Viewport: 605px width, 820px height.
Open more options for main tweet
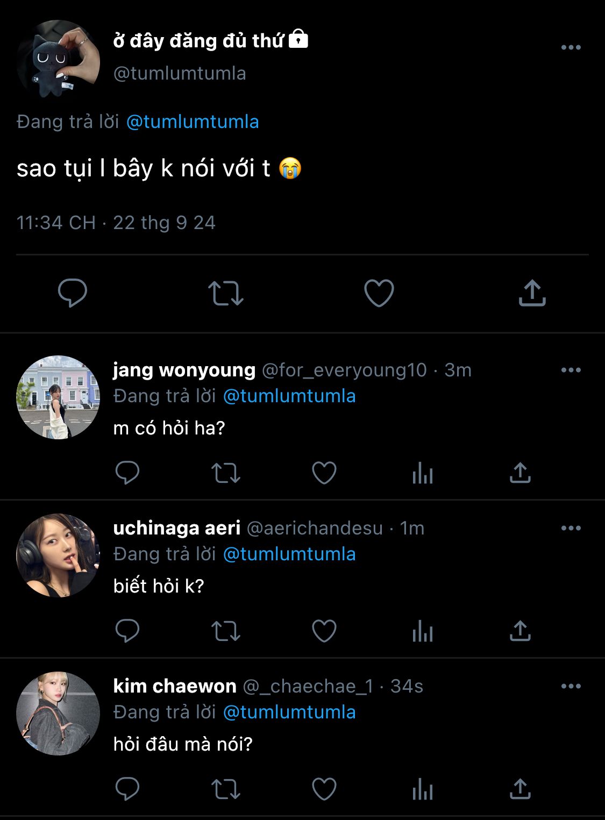(x=571, y=47)
